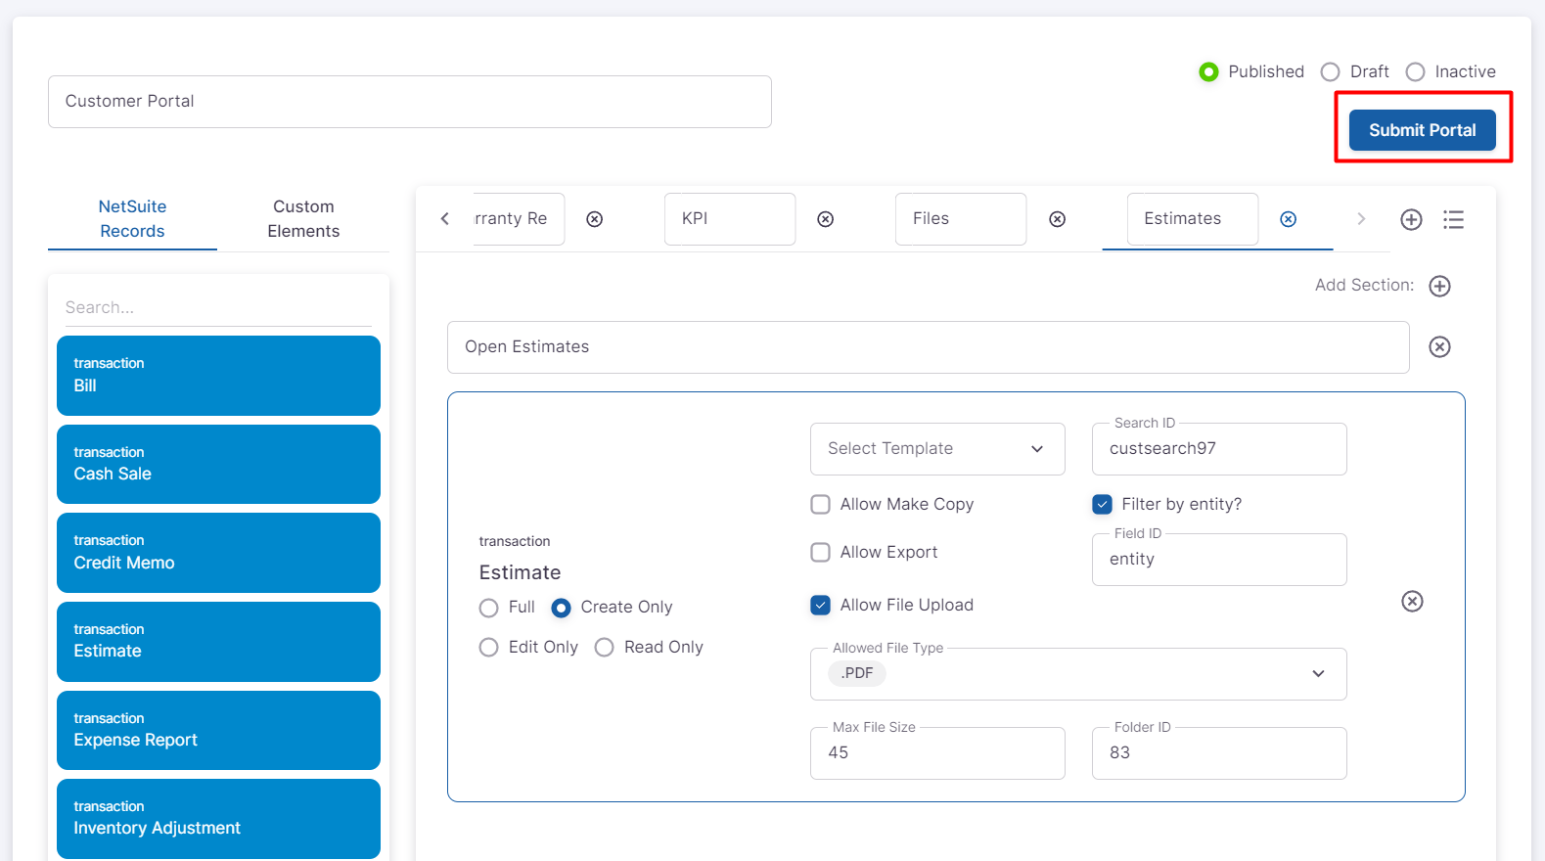Click the Add Section plus icon
The height and width of the screenshot is (861, 1545).
pos(1439,286)
